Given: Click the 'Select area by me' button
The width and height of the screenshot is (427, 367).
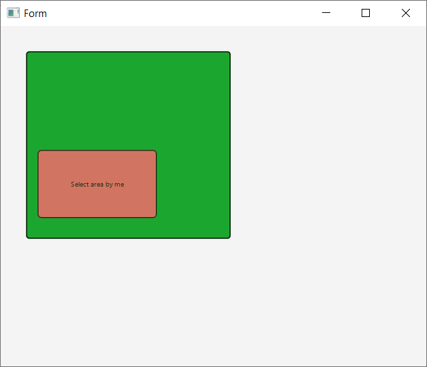Looking at the screenshot, I should (97, 184).
